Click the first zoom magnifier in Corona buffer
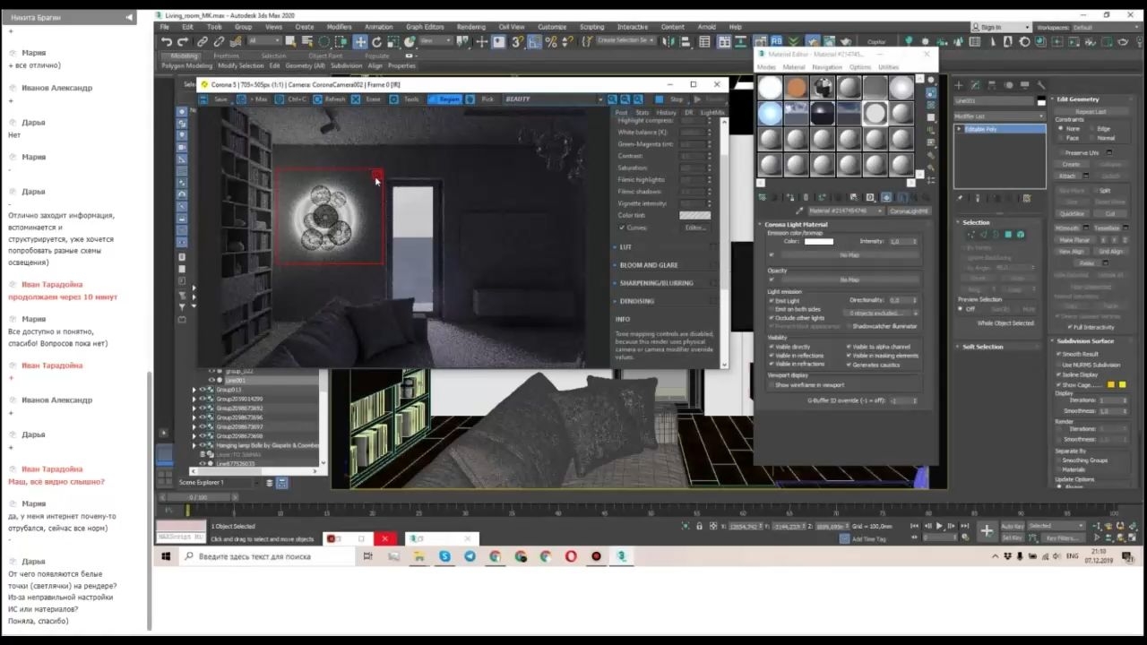The image size is (1147, 645). pos(613,99)
